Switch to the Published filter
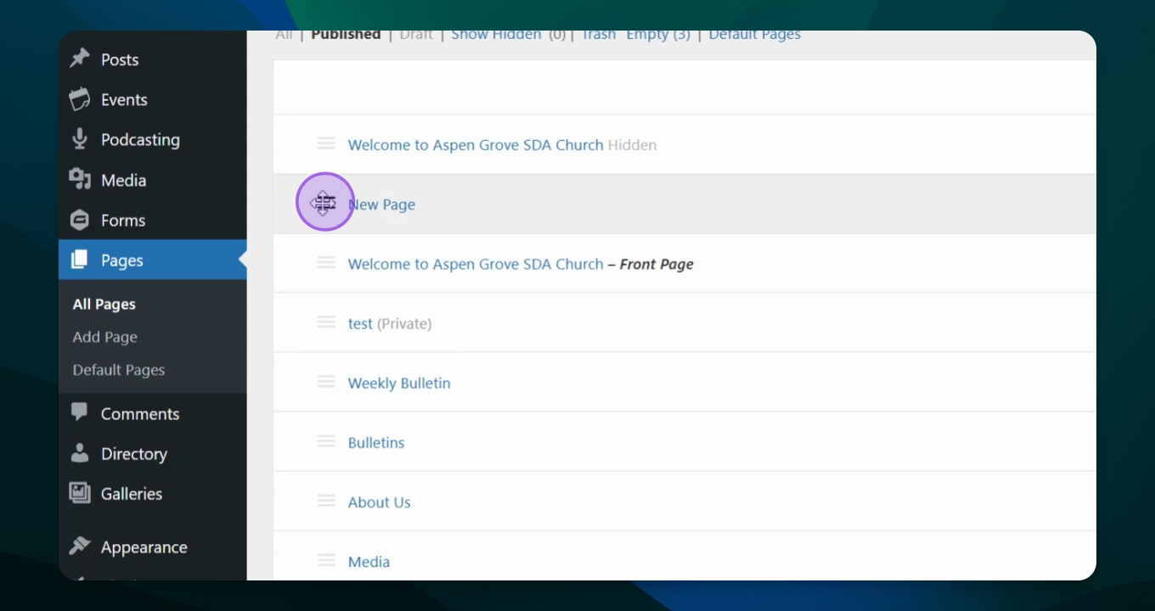Screen dimensions: 1155x611 pyautogui.click(x=346, y=35)
